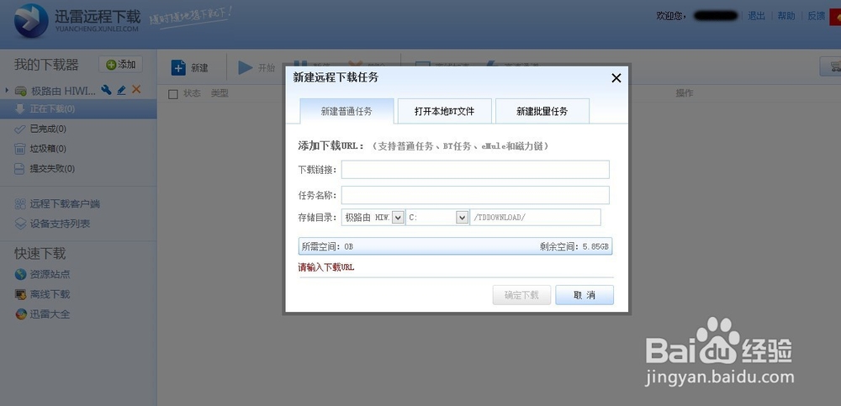This screenshot has width=841, height=406.
Task: Click the 提交失败 icon
Action: point(20,169)
